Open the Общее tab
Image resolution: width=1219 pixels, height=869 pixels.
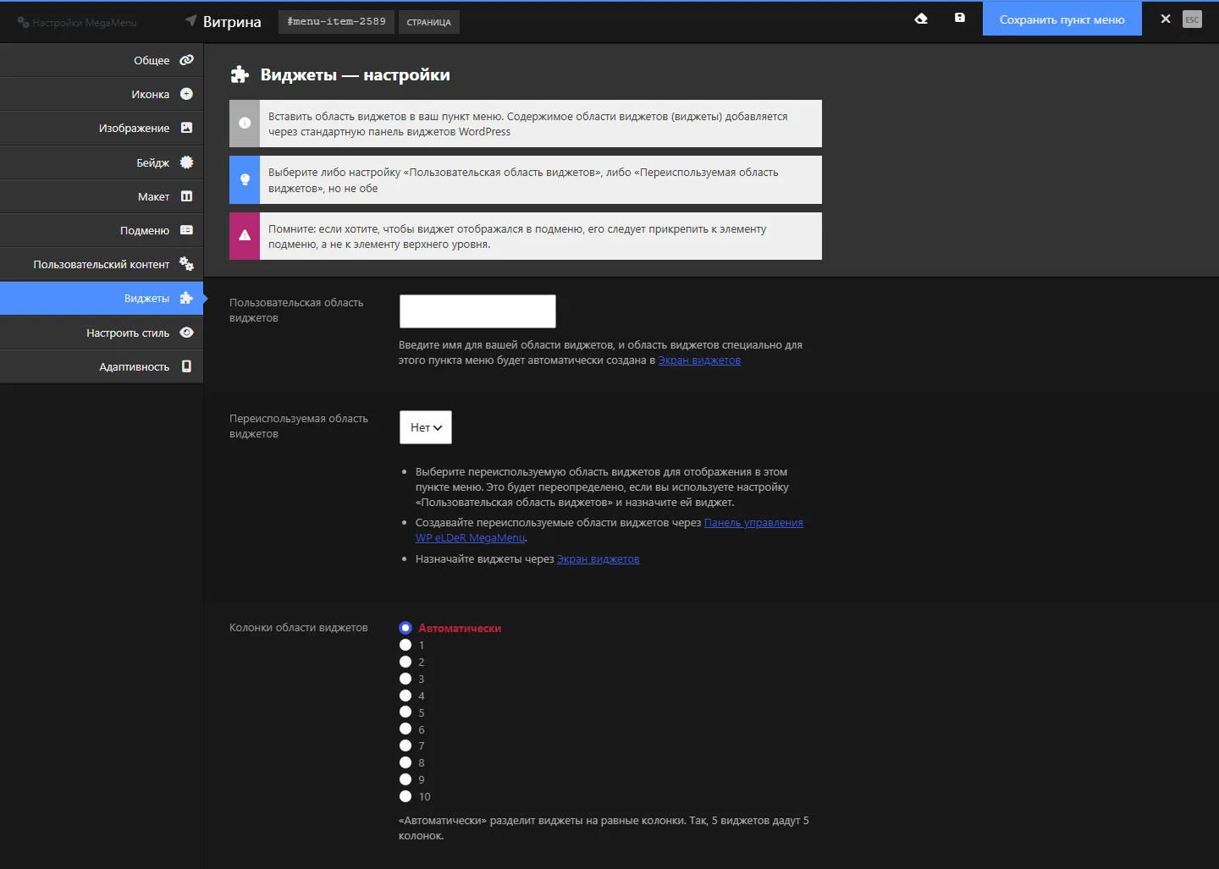pyautogui.click(x=102, y=60)
